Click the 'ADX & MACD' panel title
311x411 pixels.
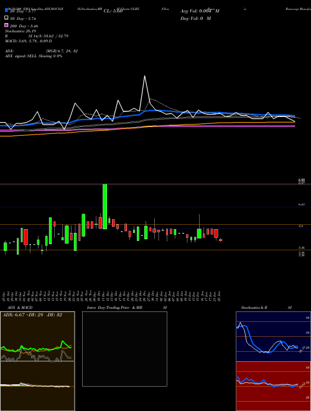pos(20,308)
